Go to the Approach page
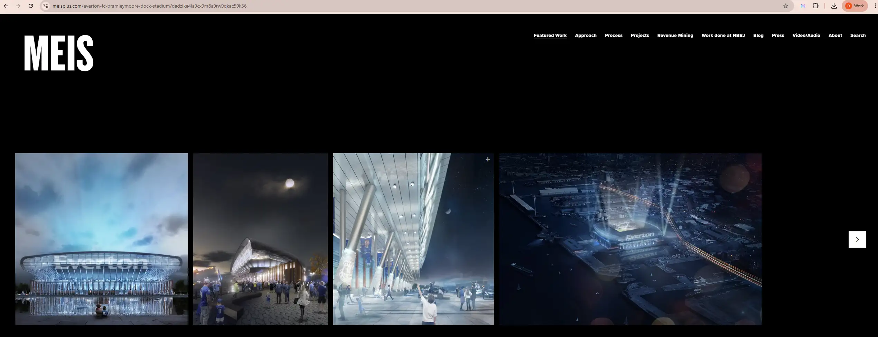 coord(586,36)
